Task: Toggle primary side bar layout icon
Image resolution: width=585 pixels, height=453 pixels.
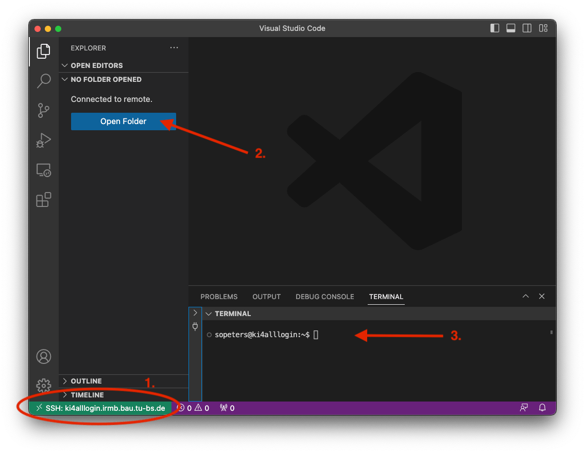Action: 495,28
